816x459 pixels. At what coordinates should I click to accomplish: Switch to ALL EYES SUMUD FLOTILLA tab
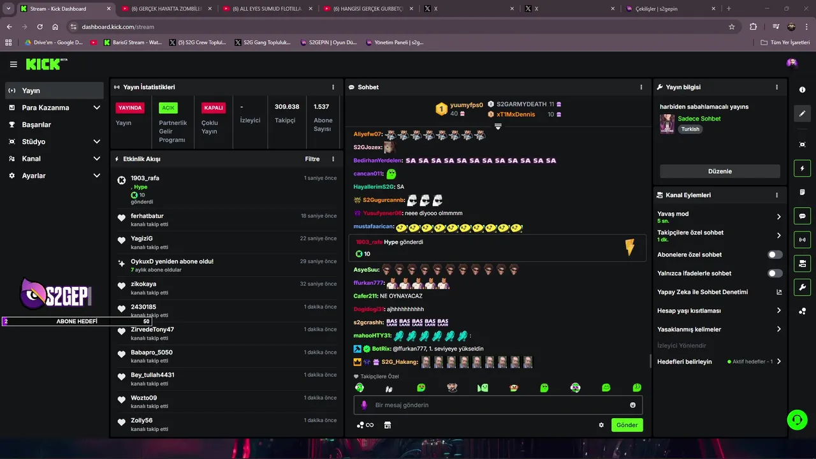click(x=267, y=9)
